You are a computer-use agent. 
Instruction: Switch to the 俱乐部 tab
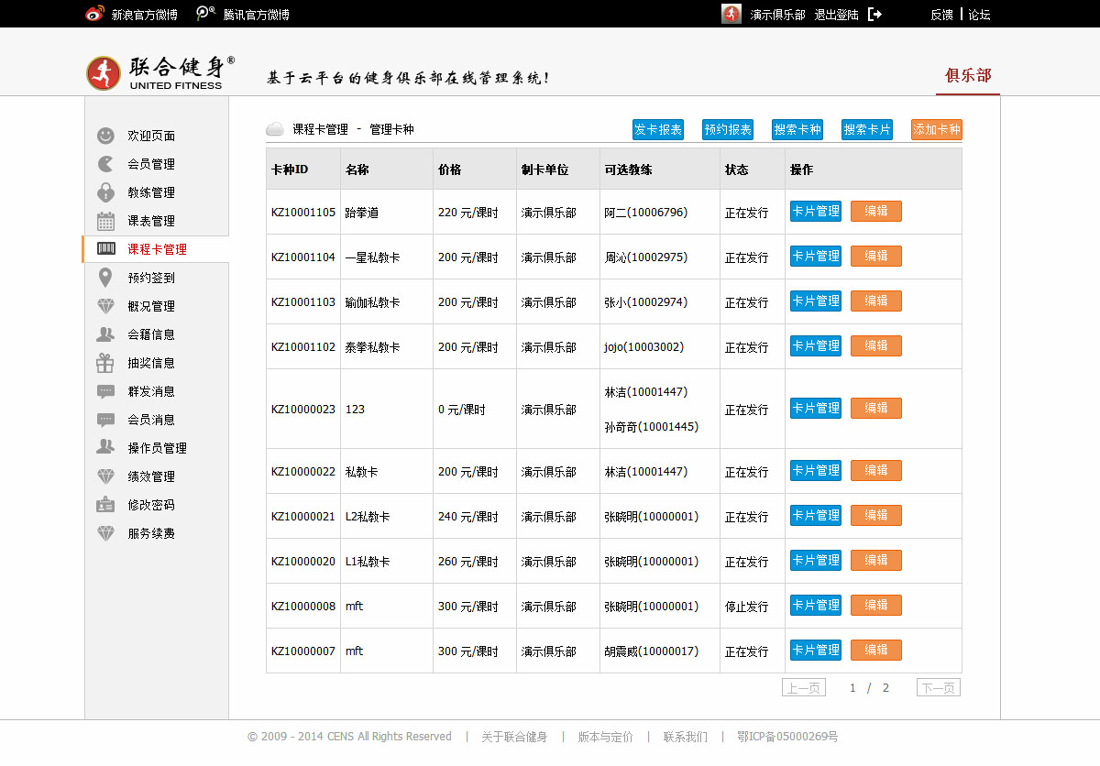click(x=968, y=75)
